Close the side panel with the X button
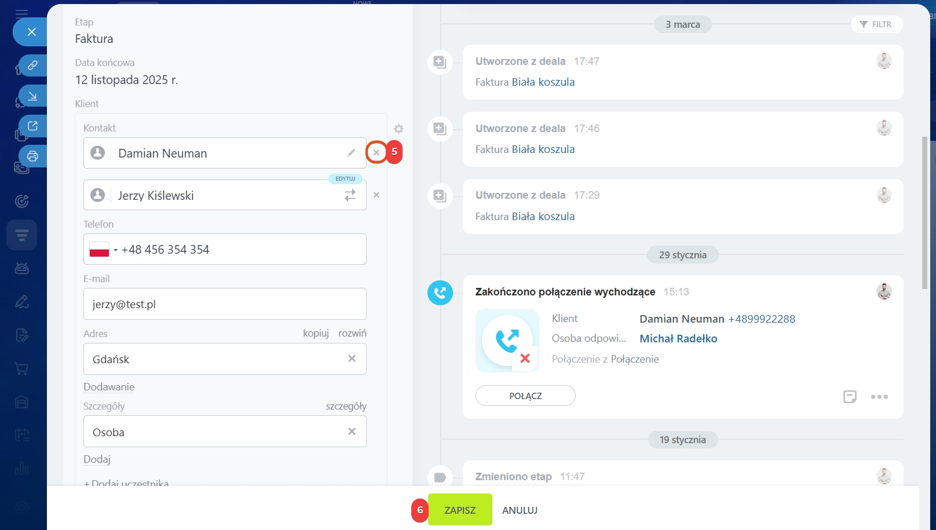This screenshot has height=530, width=936. [32, 32]
